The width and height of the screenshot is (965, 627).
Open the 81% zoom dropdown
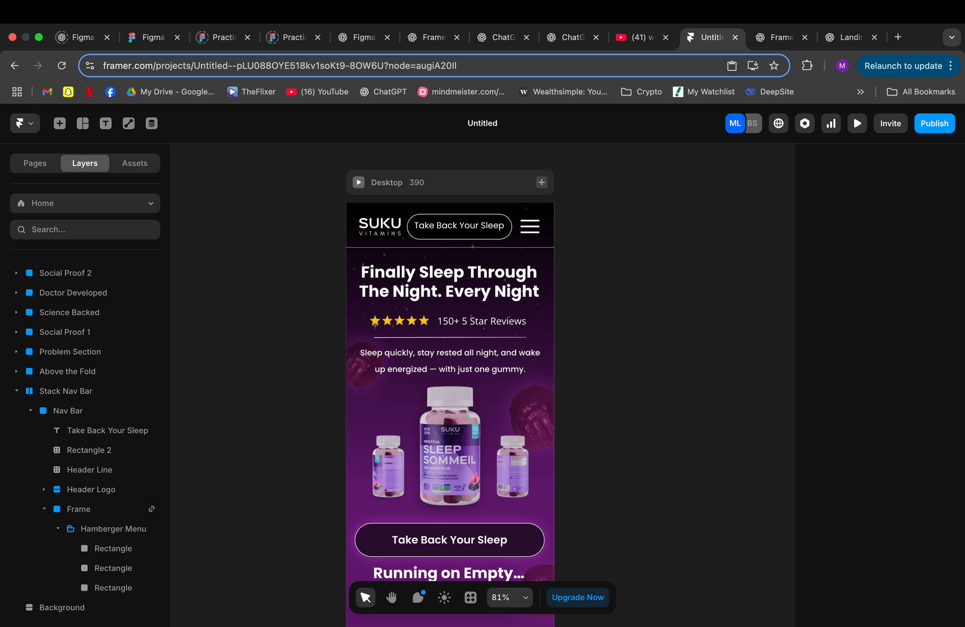tap(510, 597)
